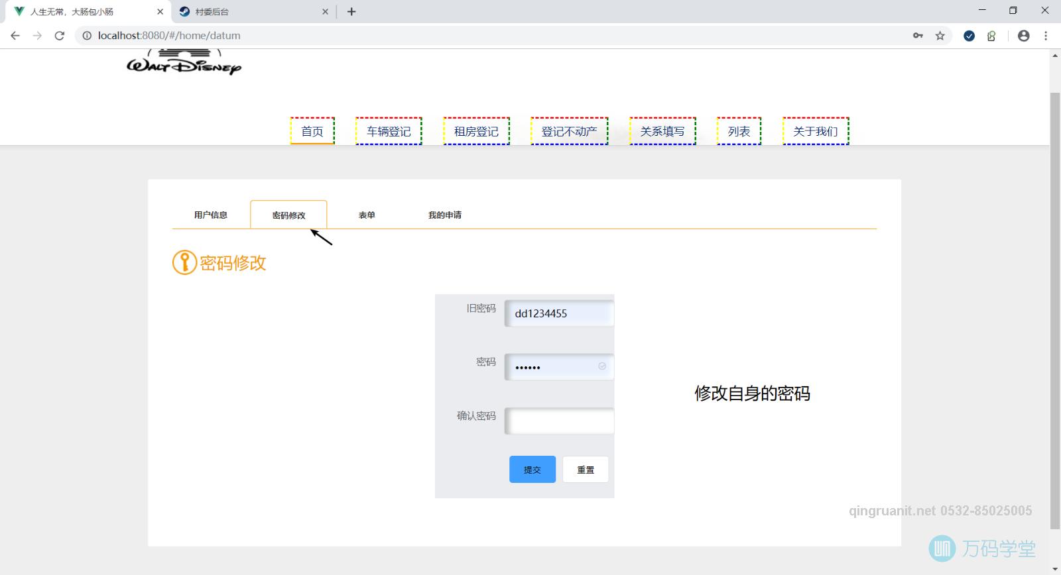Reload the page with the refresh icon
1061x575 pixels.
[60, 36]
